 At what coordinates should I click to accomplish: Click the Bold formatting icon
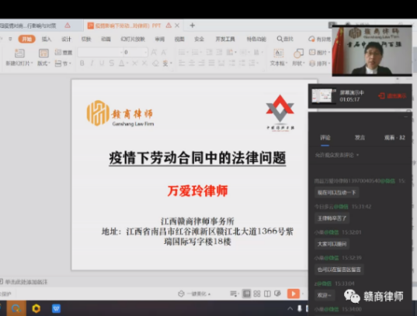pyautogui.click(x=82, y=64)
